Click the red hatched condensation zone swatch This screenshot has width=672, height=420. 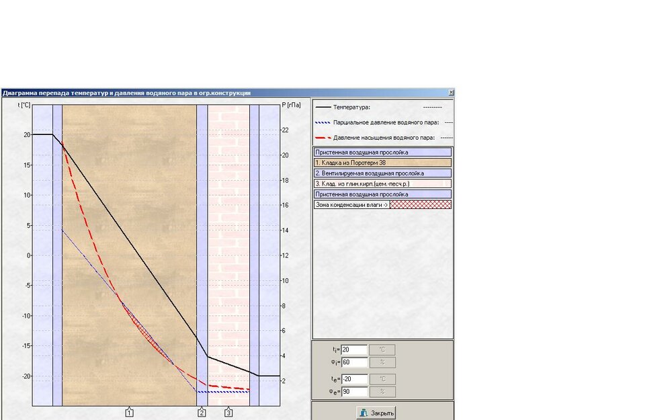click(421, 205)
